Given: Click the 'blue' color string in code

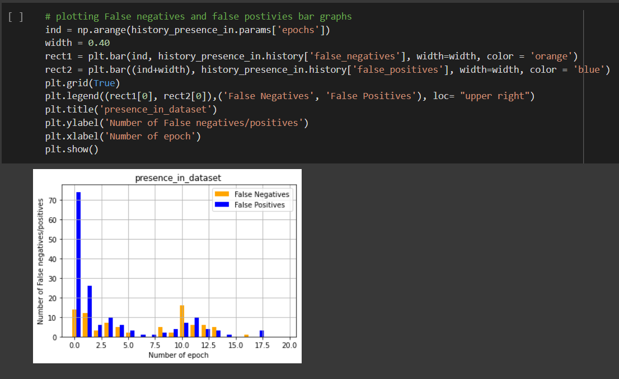Looking at the screenshot, I should [589, 70].
